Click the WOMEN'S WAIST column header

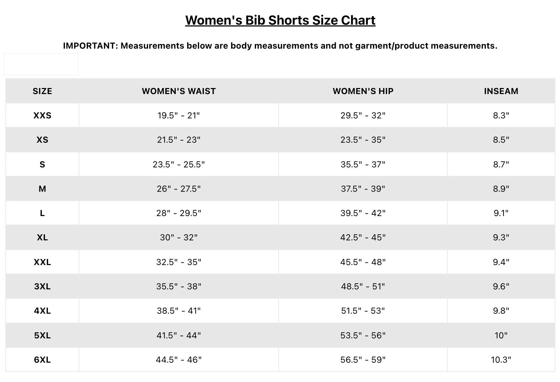tap(179, 91)
